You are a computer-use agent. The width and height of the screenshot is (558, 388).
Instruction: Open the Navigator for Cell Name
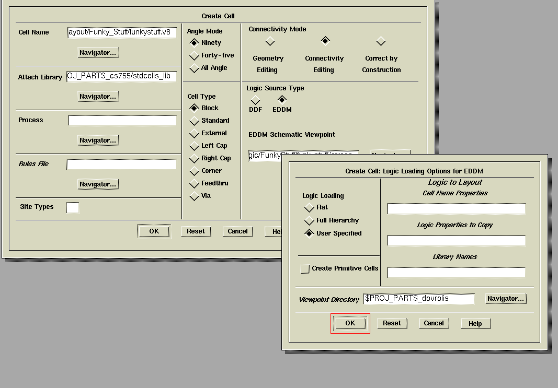(98, 53)
